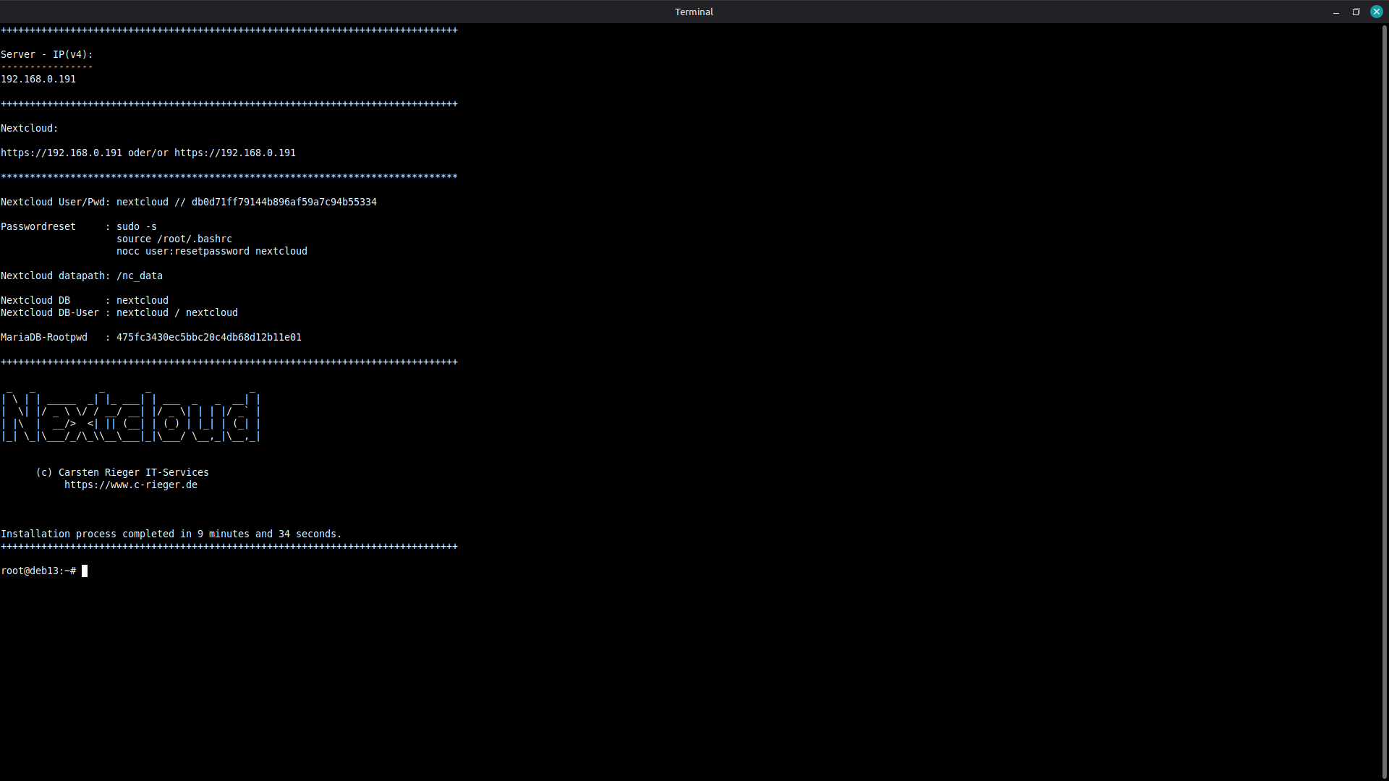Click the Carsten Rieger IT-Services copyright text
This screenshot has height=781, width=1389.
pyautogui.click(x=123, y=473)
